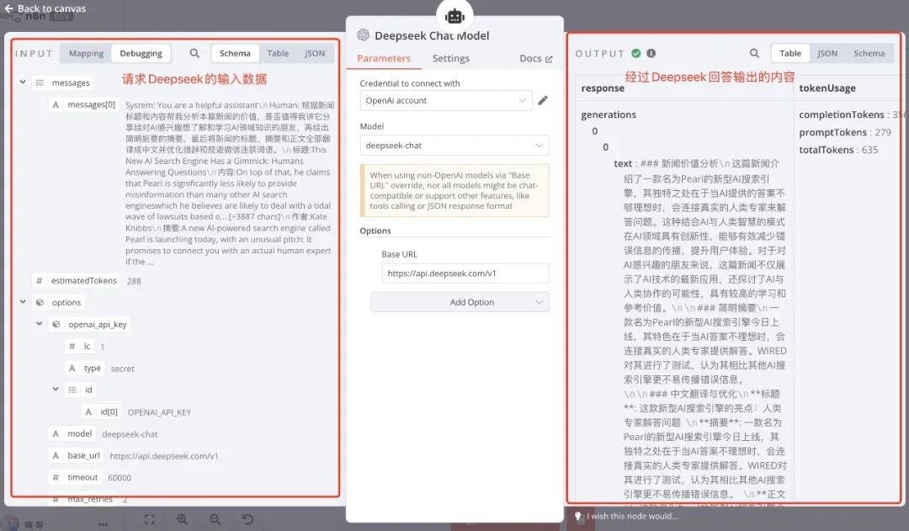
Task: Collapse the messages tree node
Action: coord(23,82)
